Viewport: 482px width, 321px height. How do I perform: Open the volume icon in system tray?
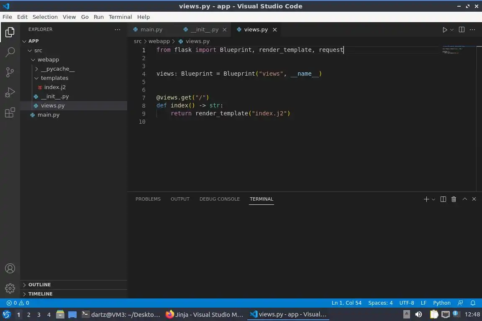pos(418,314)
